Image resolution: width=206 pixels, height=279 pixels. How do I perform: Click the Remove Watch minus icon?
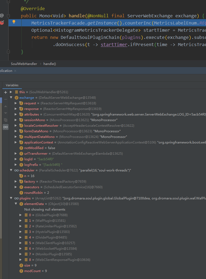[x=6, y=99]
